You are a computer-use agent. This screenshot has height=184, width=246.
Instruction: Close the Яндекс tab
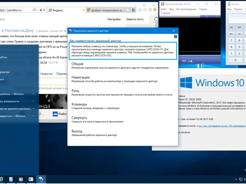[x=84, y=10]
